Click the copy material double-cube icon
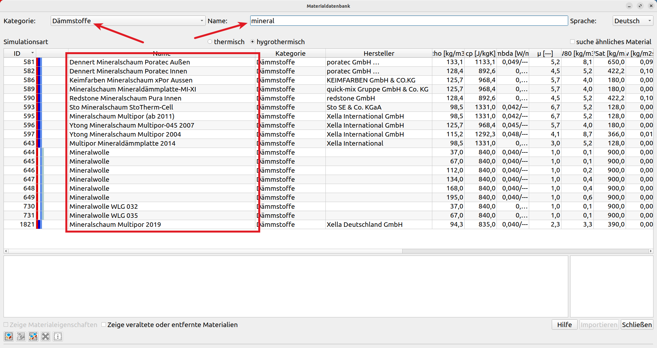Image resolution: width=657 pixels, height=348 pixels. coord(33,336)
